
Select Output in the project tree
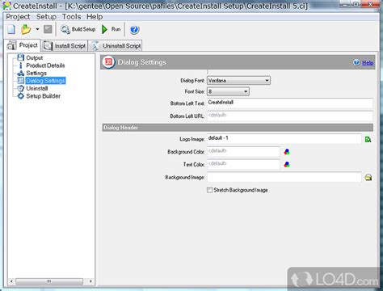34,57
